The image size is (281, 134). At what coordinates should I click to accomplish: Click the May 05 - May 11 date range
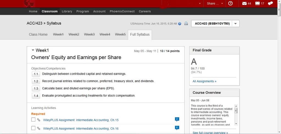click(x=145, y=51)
